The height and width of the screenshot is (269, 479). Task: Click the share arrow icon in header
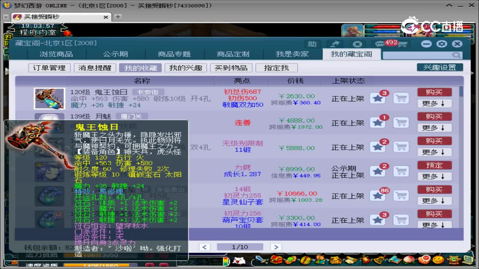(x=334, y=44)
